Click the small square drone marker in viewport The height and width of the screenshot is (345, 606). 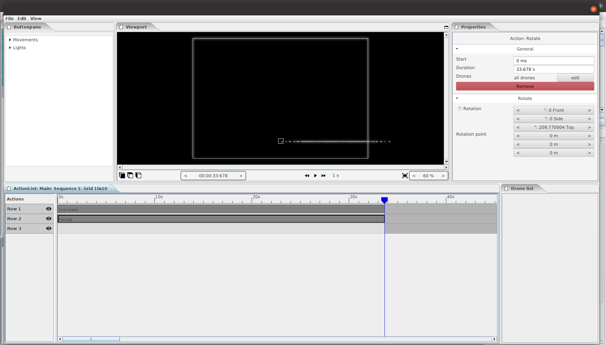281,141
